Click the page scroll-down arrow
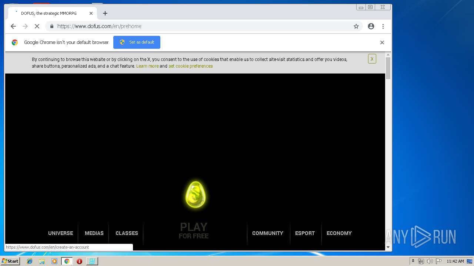474x266 pixels. (x=388, y=247)
